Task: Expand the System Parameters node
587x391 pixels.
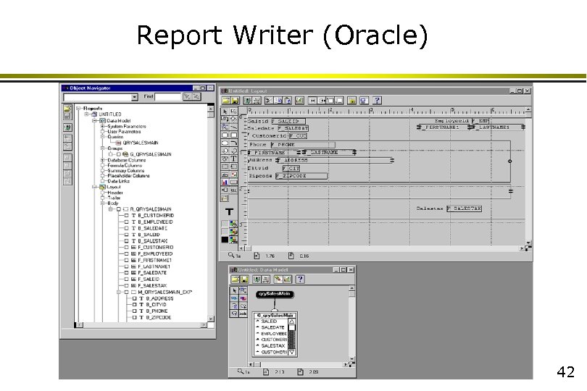Action: pyautogui.click(x=103, y=127)
